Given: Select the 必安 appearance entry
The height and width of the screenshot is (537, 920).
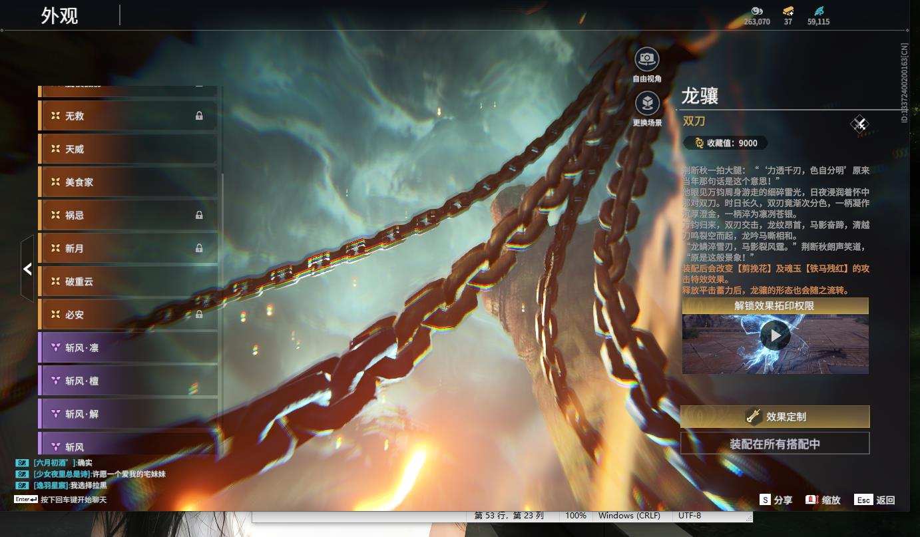Looking at the screenshot, I should [x=128, y=315].
